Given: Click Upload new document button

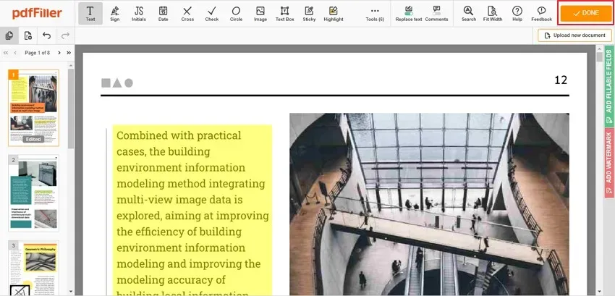Looking at the screenshot, I should 574,35.
